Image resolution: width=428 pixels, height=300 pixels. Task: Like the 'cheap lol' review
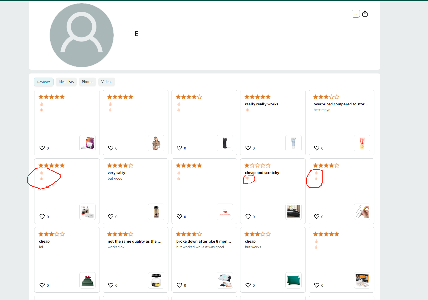42,285
